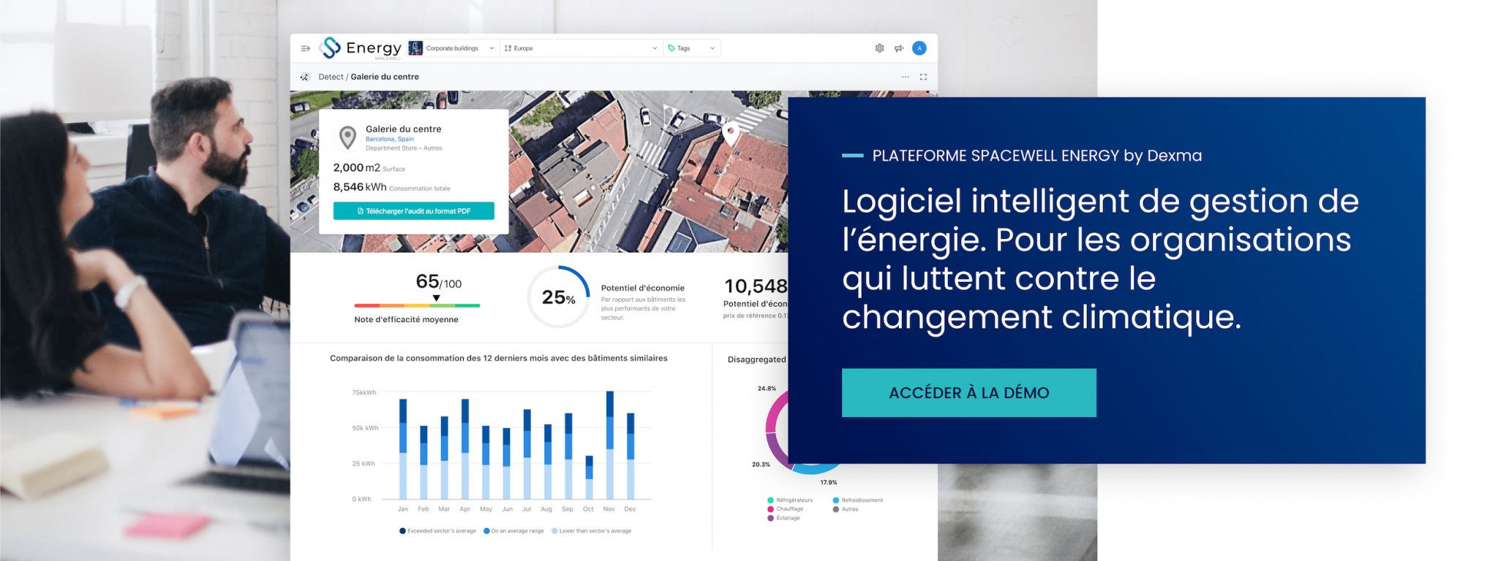Click the Spacewell Energy logo
Viewport: 1498px width, 561px height.
click(361, 48)
